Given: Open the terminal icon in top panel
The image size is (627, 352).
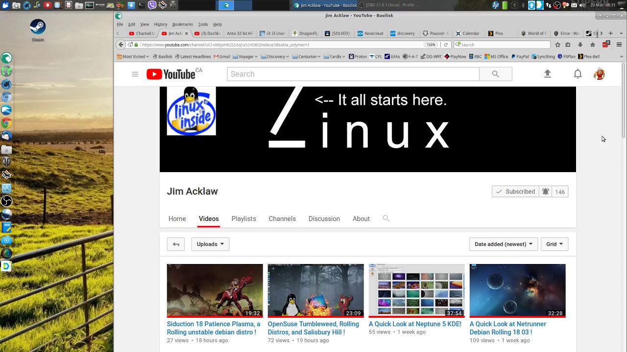Looking at the screenshot, I should [142, 5].
